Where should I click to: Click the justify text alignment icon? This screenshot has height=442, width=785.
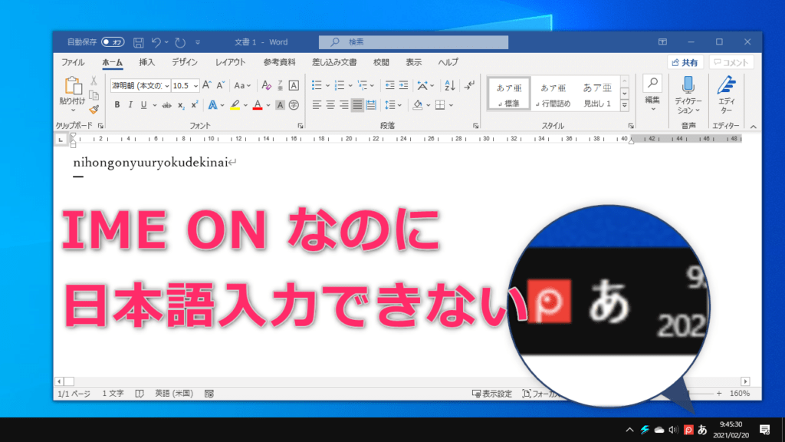[x=357, y=105]
